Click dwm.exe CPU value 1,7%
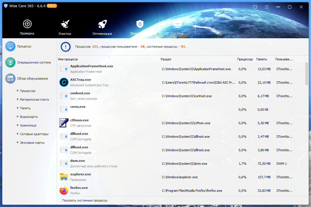This screenshot has width=311, height=207. (242, 164)
